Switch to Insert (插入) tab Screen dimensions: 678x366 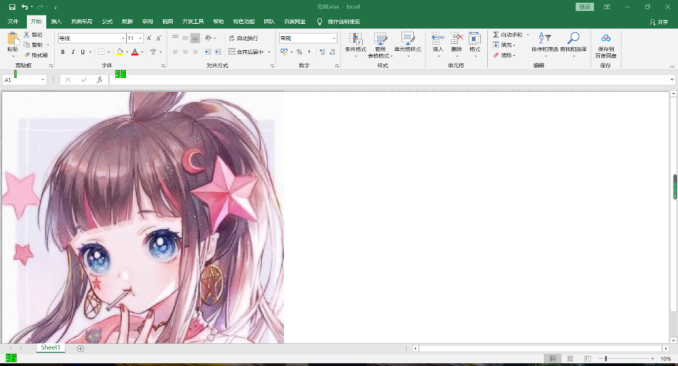tap(56, 21)
